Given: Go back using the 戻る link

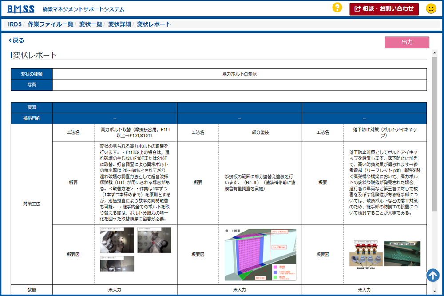Looking at the screenshot, I should pyautogui.click(x=16, y=40).
